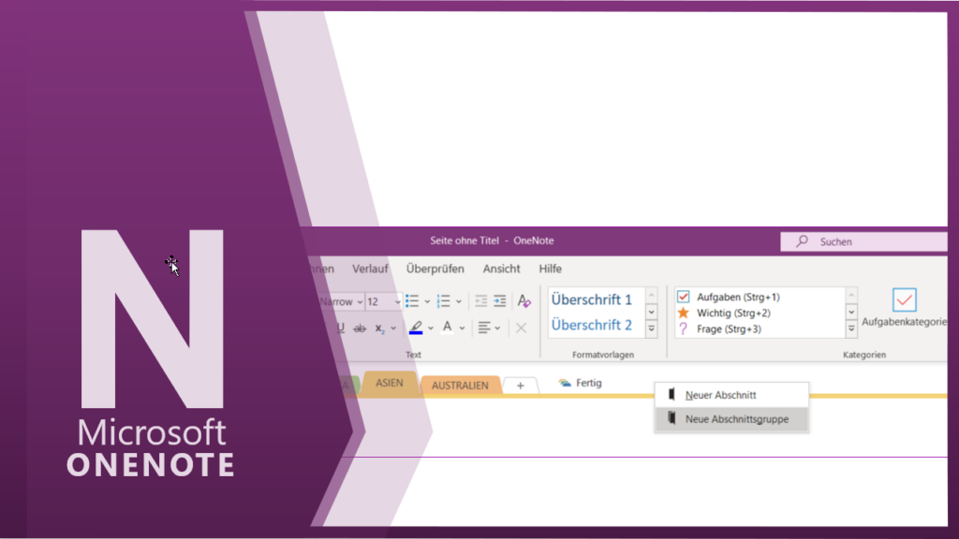This screenshot has height=539, width=959.
Task: Click the star icon beside Wichtig
Action: tap(683, 313)
